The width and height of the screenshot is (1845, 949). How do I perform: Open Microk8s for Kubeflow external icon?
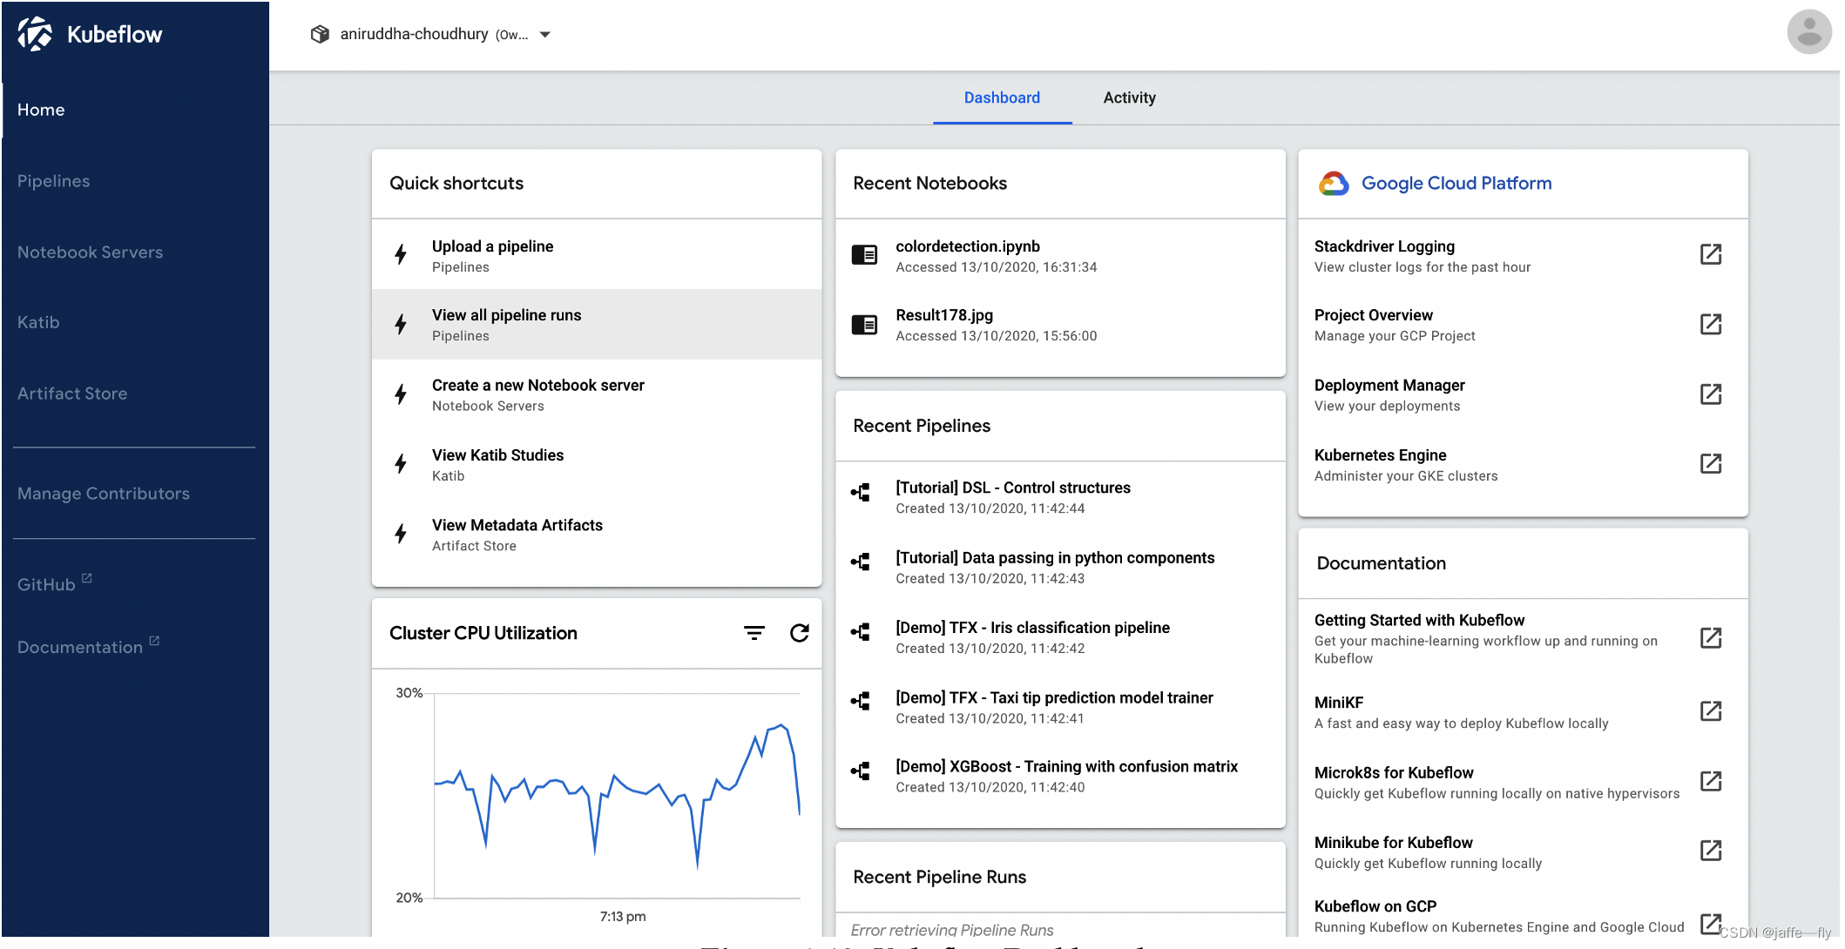(1711, 780)
